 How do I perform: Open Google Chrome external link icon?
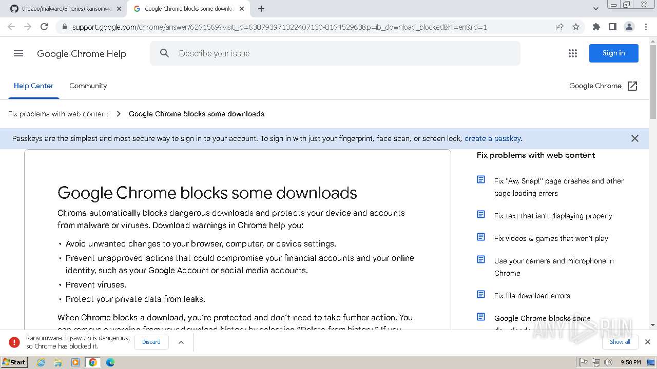tap(632, 86)
